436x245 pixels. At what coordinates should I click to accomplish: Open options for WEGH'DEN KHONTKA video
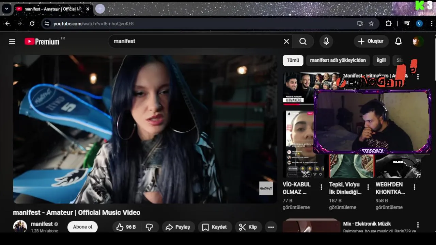pos(415,187)
